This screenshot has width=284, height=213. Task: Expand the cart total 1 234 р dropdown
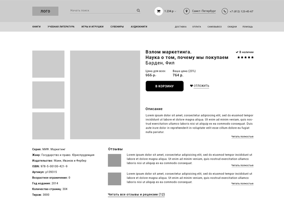tap(170, 11)
